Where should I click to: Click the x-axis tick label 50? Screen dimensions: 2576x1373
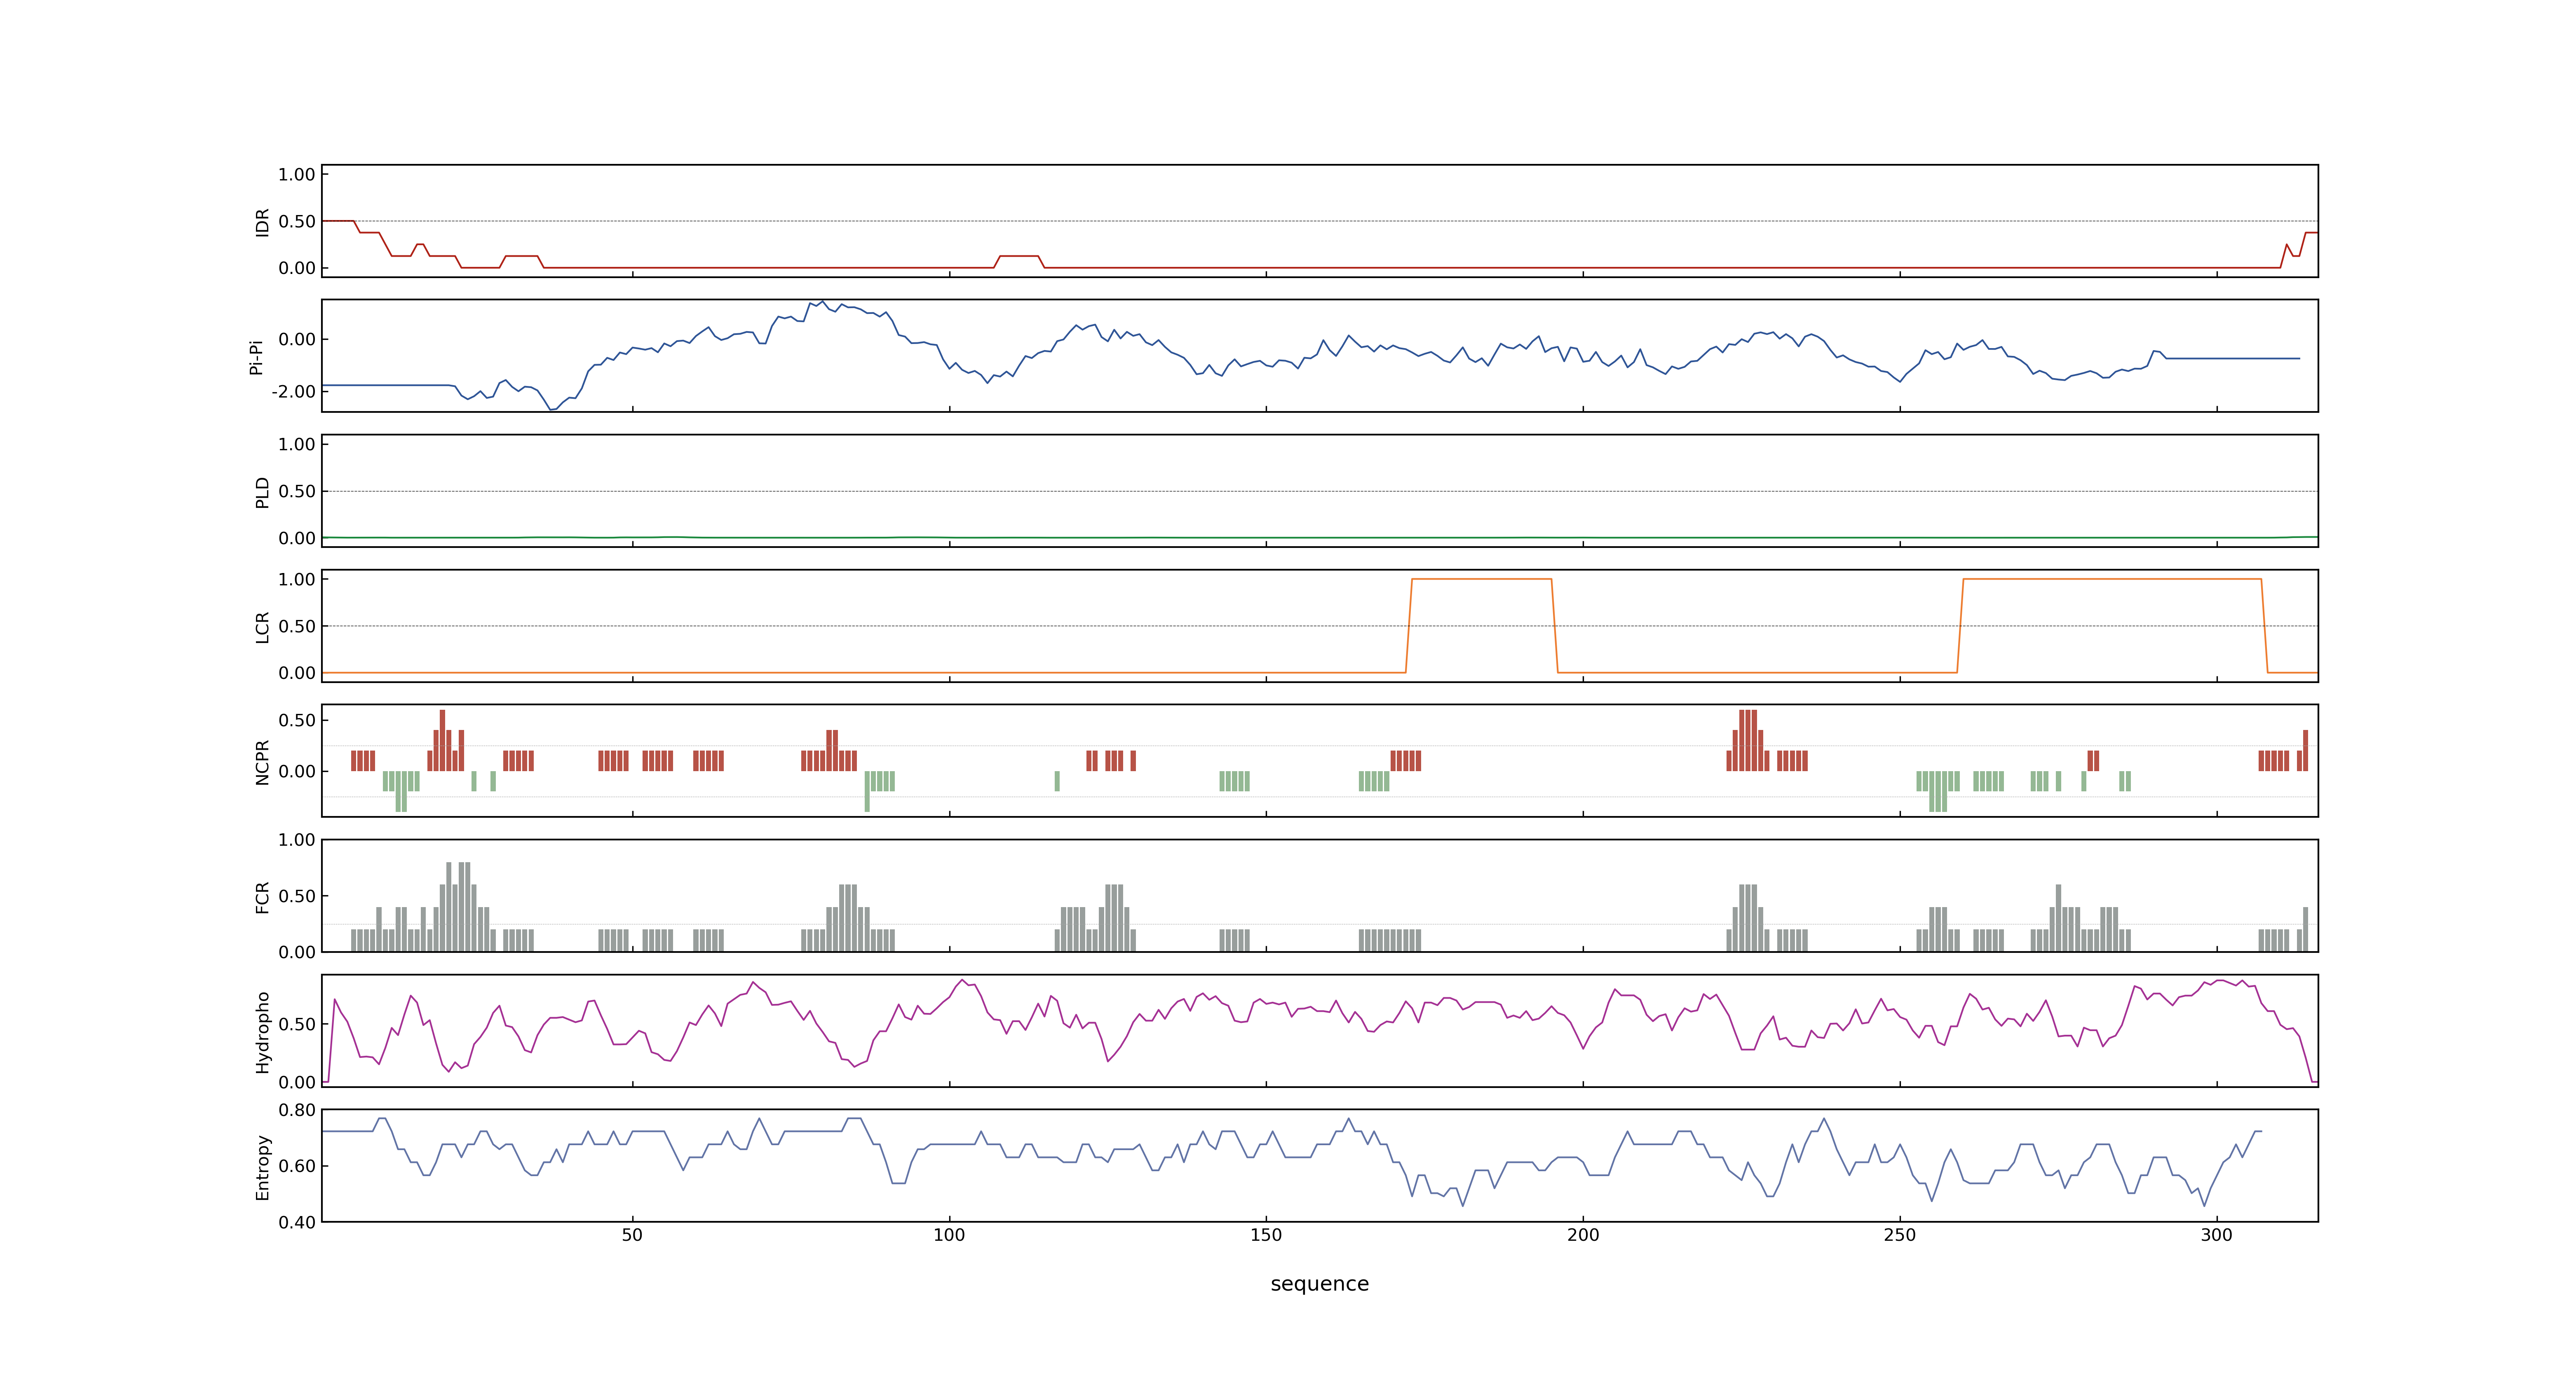pyautogui.click(x=632, y=1235)
